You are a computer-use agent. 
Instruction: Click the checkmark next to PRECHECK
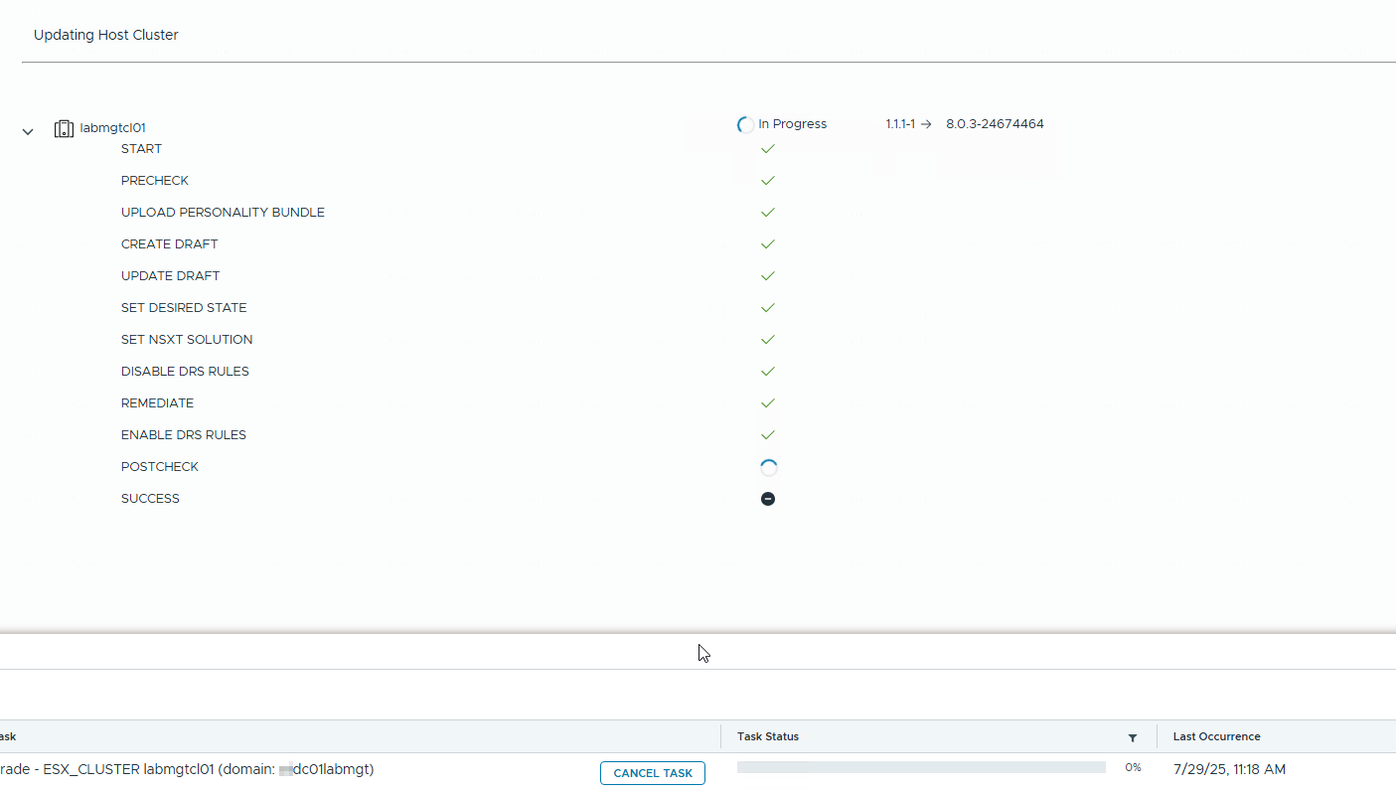pos(767,180)
